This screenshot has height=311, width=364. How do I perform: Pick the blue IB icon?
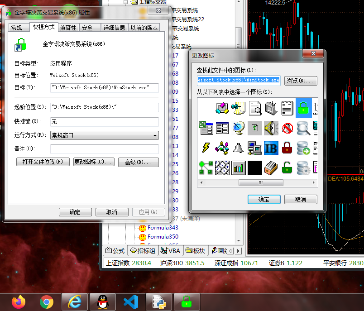(x=271, y=148)
